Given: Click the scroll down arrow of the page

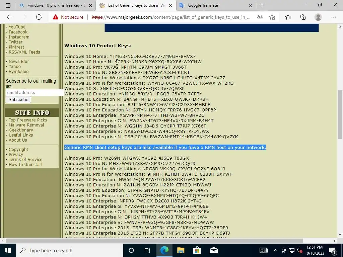Looking at the screenshot, I should pos(340,235).
